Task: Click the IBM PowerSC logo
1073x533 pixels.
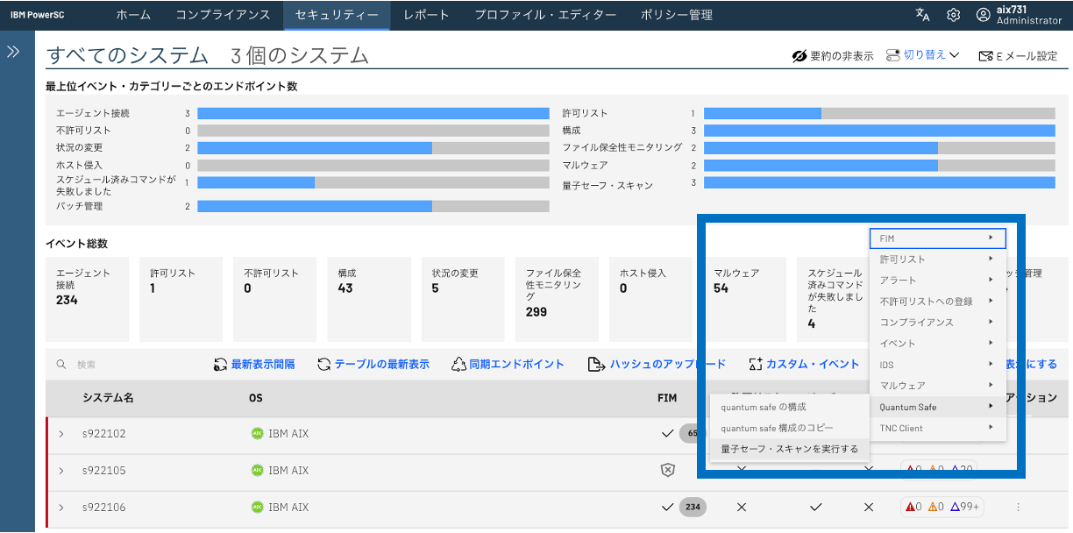Action: [x=37, y=15]
